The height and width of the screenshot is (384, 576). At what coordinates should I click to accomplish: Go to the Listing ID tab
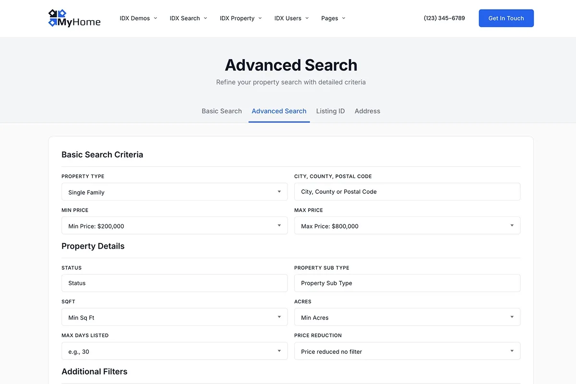pos(330,111)
